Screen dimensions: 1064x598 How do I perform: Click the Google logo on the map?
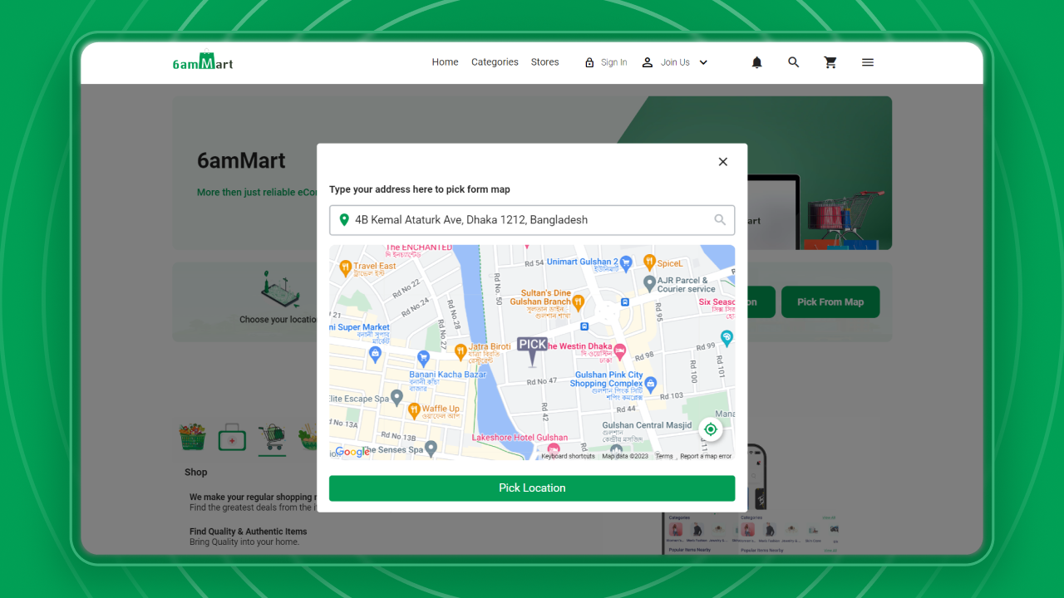point(352,452)
